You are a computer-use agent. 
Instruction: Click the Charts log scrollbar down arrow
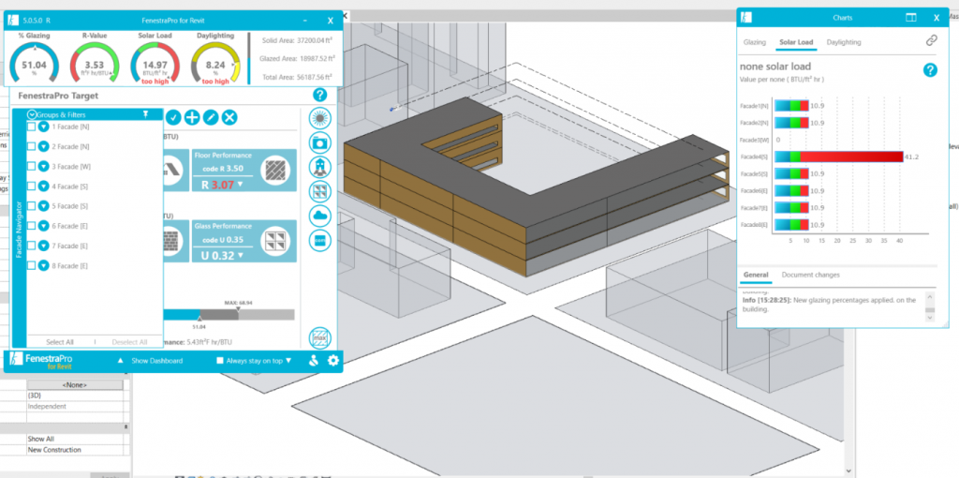930,317
